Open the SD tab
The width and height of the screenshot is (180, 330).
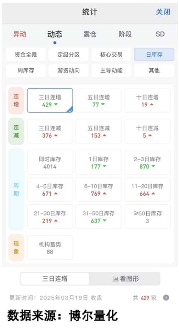(160, 34)
